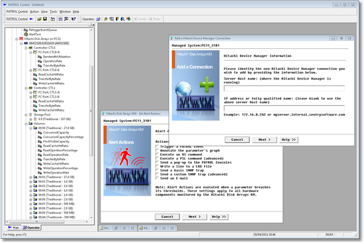Open the Action menu
Viewport: 364px width, 244px height.
tap(35, 12)
